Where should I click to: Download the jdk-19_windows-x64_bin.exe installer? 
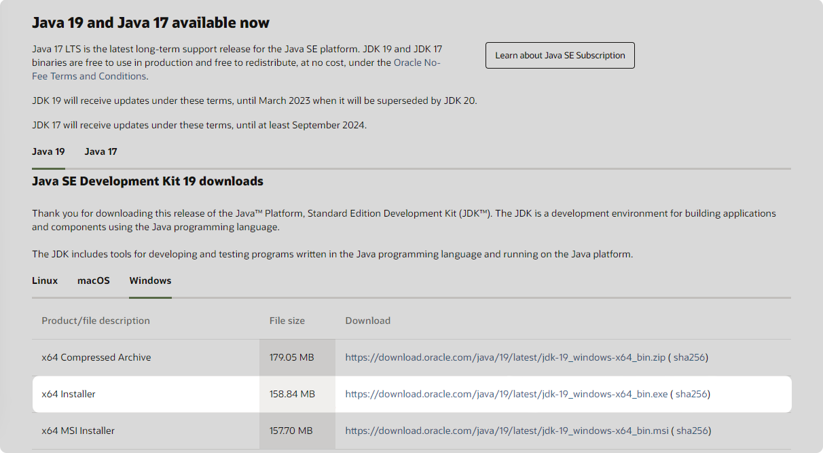pos(507,394)
